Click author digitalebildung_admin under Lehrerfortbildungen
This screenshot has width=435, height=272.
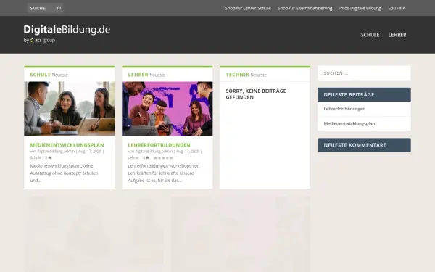point(154,152)
